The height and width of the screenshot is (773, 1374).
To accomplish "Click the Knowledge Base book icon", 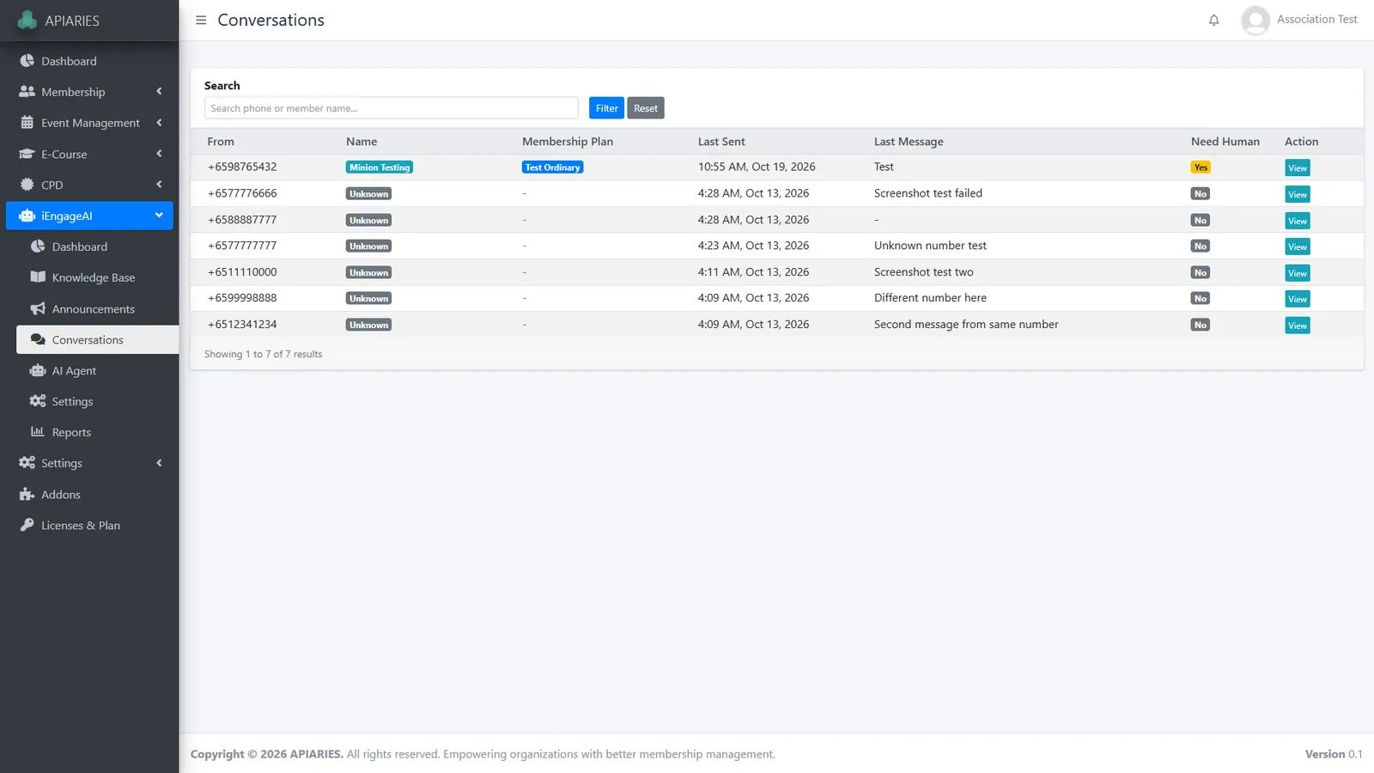I will pos(38,277).
